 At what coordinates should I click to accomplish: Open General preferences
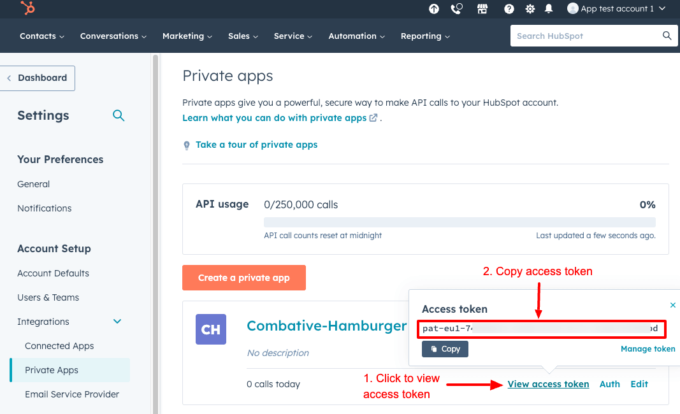point(33,184)
